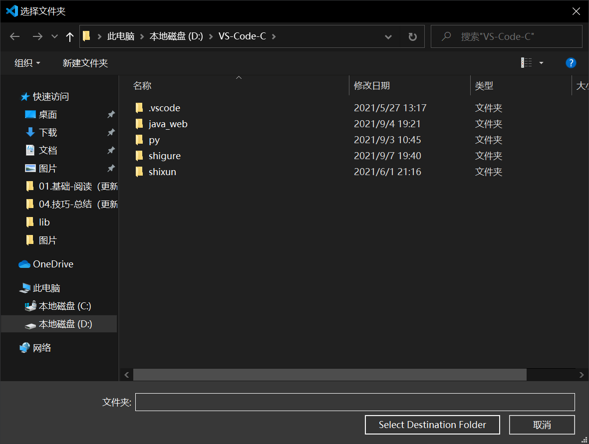This screenshot has width=589, height=444.
Task: Click the search VS-Code-C box
Action: [506, 36]
